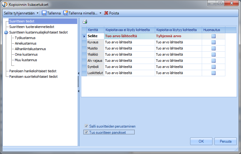Click the Tallenna nimellä save-as icon
The height and width of the screenshot is (154, 241).
66,13
